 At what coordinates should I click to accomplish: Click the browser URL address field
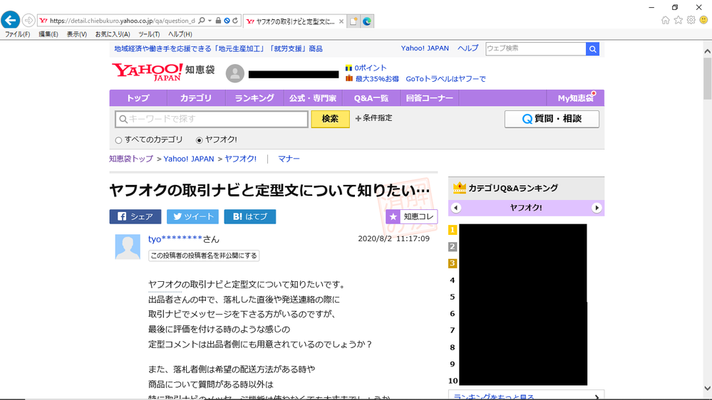tap(123, 21)
